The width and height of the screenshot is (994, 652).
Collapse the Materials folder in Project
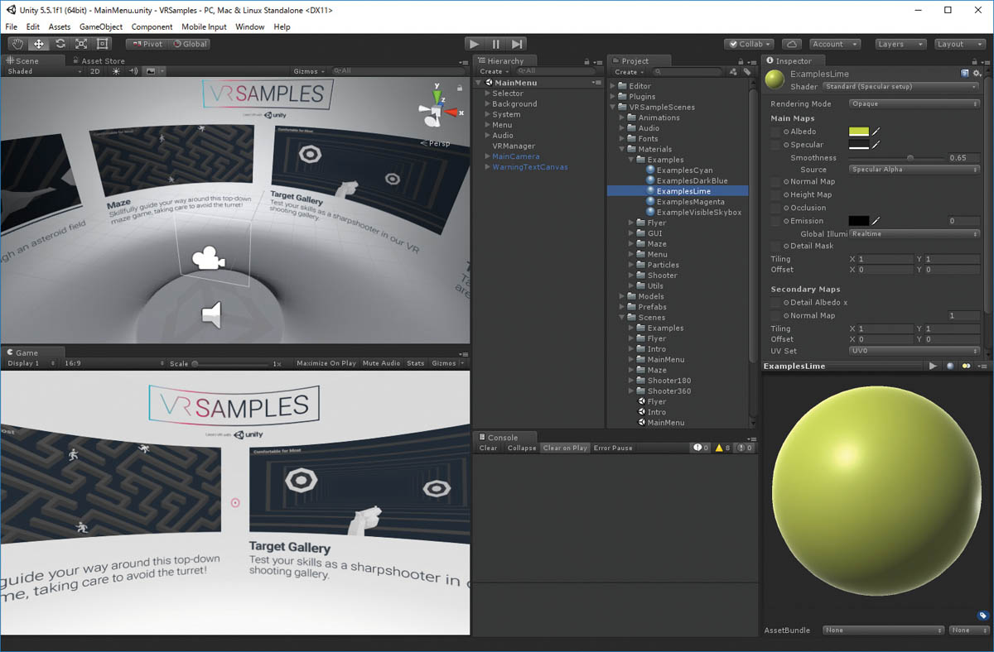(620, 150)
